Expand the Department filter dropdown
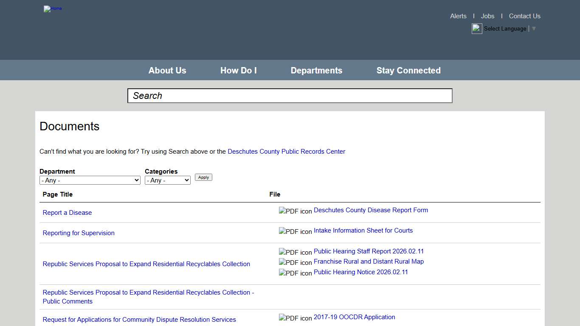The height and width of the screenshot is (326, 580). click(x=90, y=180)
